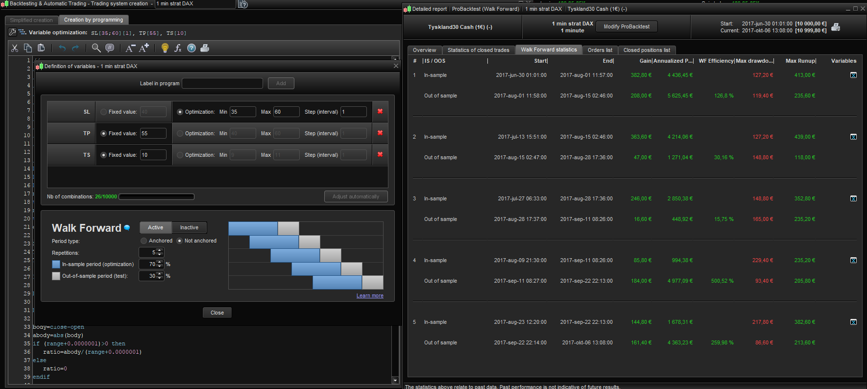Click the Nb of combinations progress bar
This screenshot has width=867, height=389.
coord(156,196)
